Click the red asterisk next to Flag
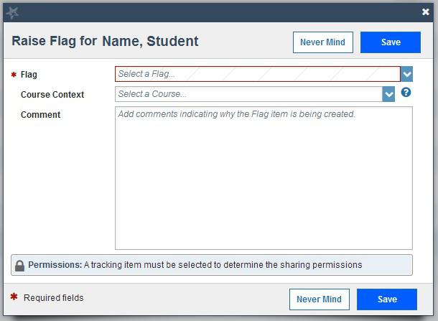The height and width of the screenshot is (321, 438). coord(14,75)
